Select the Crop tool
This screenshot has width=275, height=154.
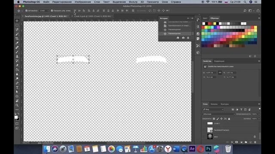pos(17,38)
